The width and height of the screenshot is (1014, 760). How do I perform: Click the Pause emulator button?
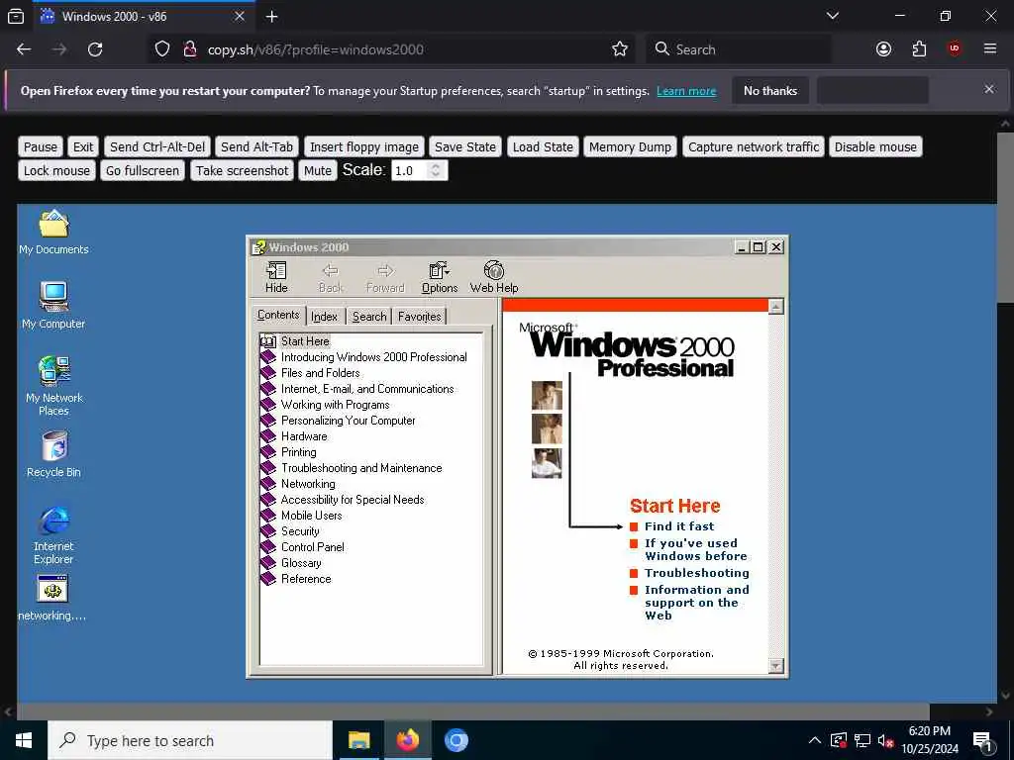click(40, 146)
